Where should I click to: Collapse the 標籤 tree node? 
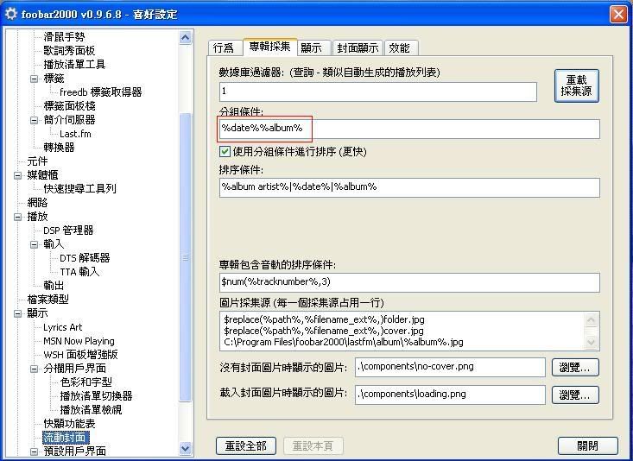(35, 79)
